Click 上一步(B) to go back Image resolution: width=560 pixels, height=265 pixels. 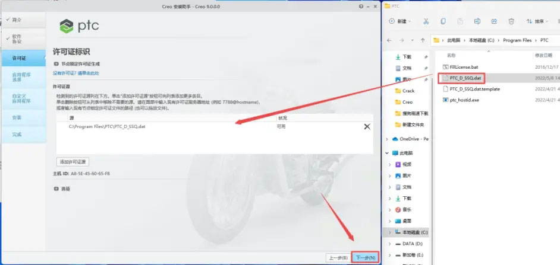338,258
